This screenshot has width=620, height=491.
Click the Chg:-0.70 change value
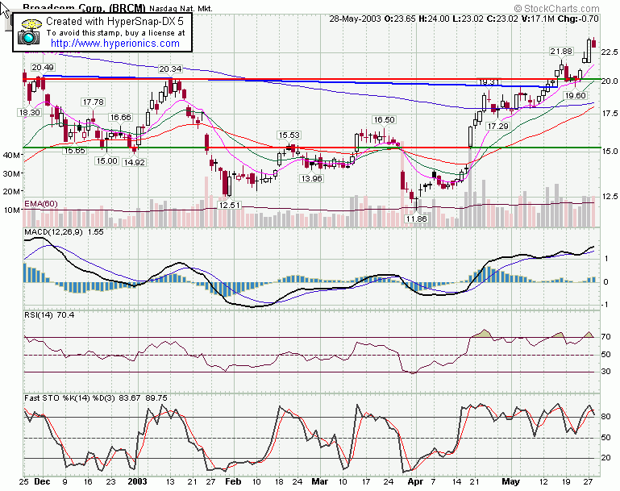pos(578,19)
